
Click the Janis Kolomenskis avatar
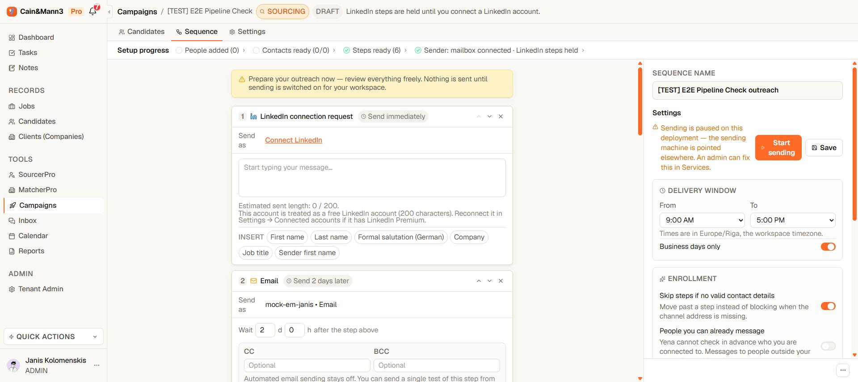point(14,365)
